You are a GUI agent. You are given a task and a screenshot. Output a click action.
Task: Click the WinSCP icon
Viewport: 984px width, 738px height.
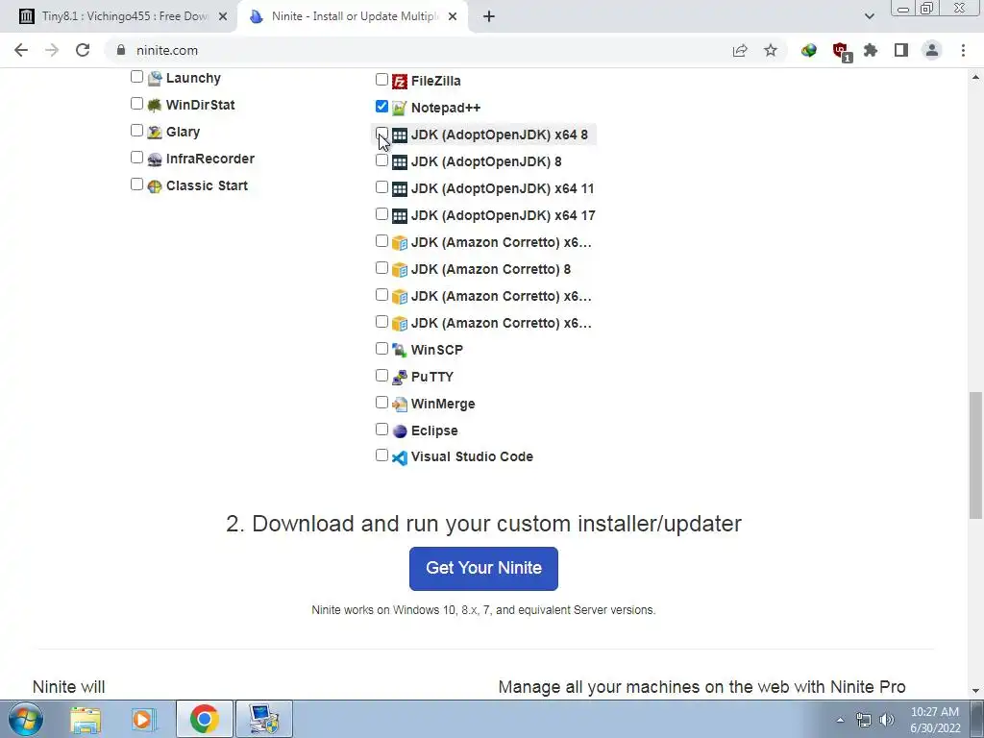(x=400, y=350)
